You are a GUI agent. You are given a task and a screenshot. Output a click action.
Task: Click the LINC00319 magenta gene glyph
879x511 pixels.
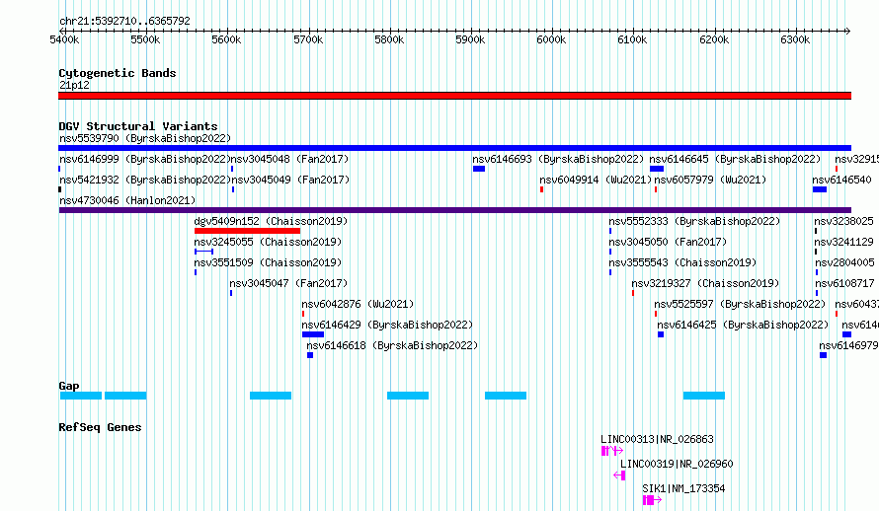tap(619, 475)
